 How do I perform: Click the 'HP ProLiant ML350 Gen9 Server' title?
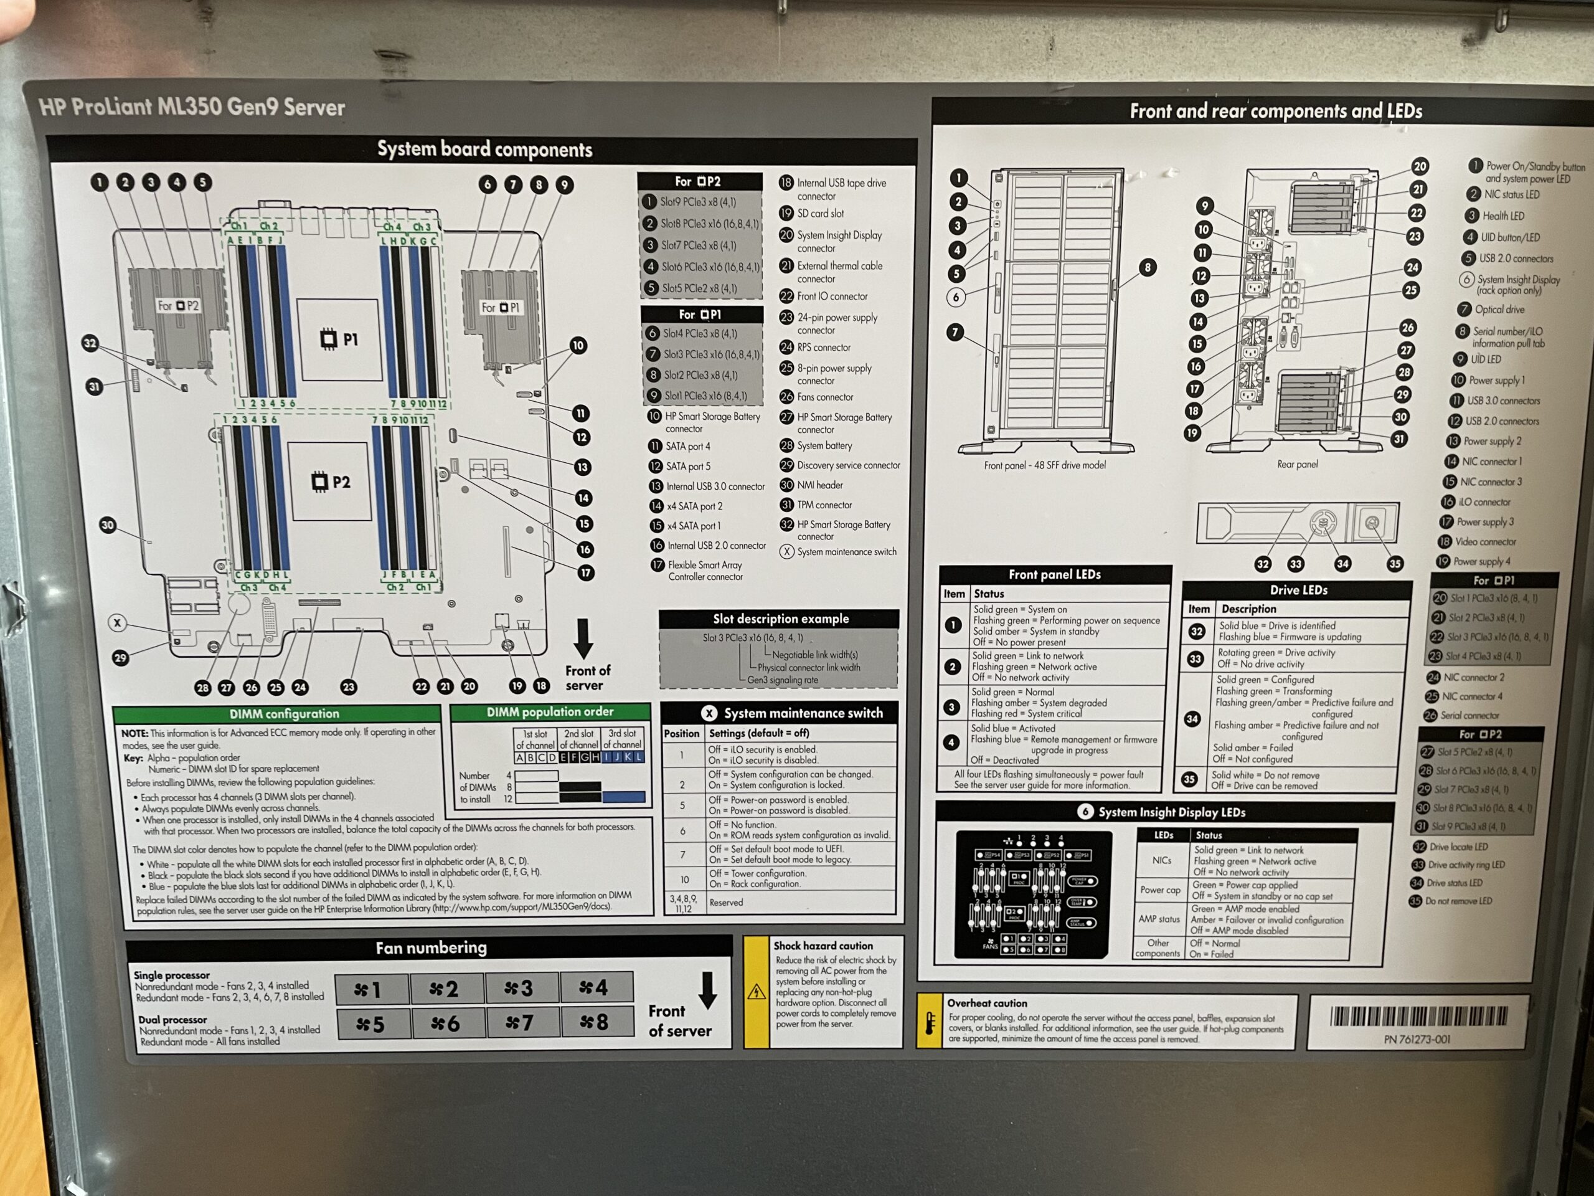[192, 107]
